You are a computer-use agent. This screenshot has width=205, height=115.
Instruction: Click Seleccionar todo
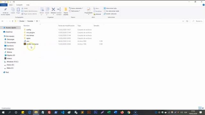tap(110, 8)
